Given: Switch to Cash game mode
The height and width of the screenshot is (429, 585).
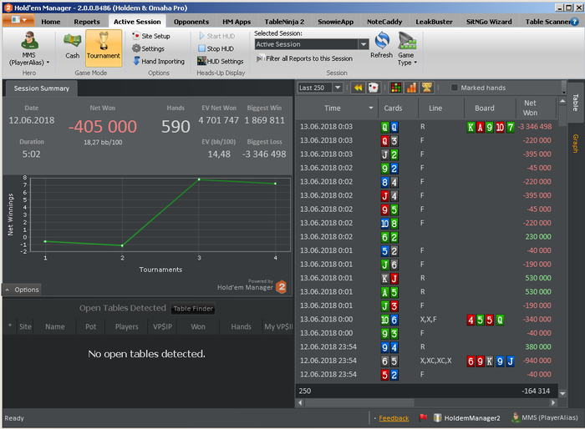Looking at the screenshot, I should [73, 46].
